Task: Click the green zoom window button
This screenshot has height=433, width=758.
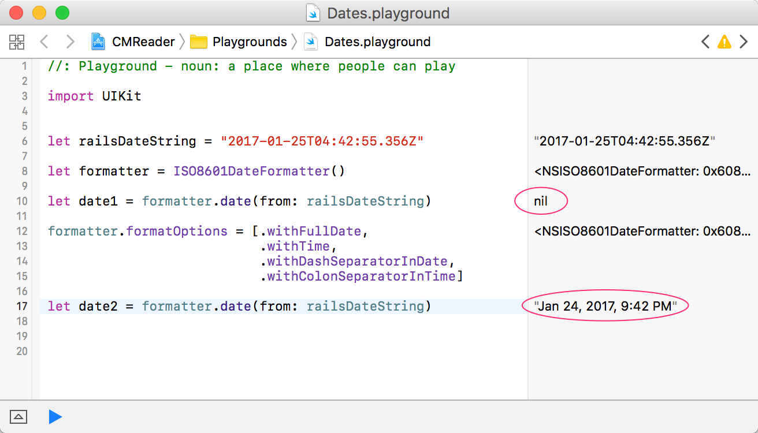Action: pyautogui.click(x=62, y=13)
